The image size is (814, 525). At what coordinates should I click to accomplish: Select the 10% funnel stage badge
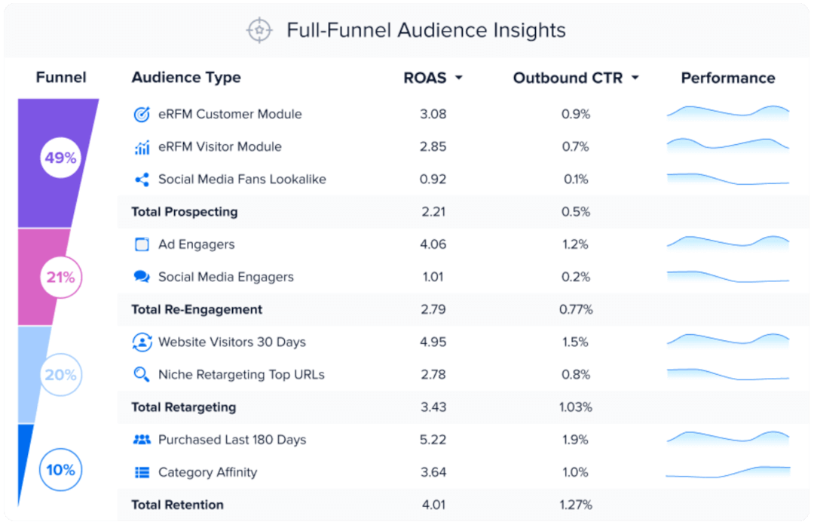tap(60, 469)
